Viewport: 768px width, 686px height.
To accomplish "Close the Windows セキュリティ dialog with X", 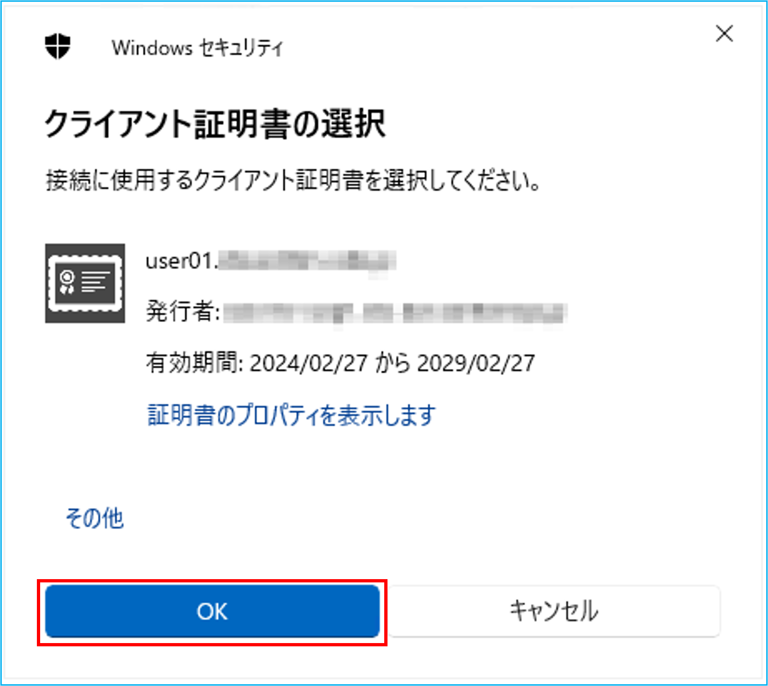I will point(724,34).
